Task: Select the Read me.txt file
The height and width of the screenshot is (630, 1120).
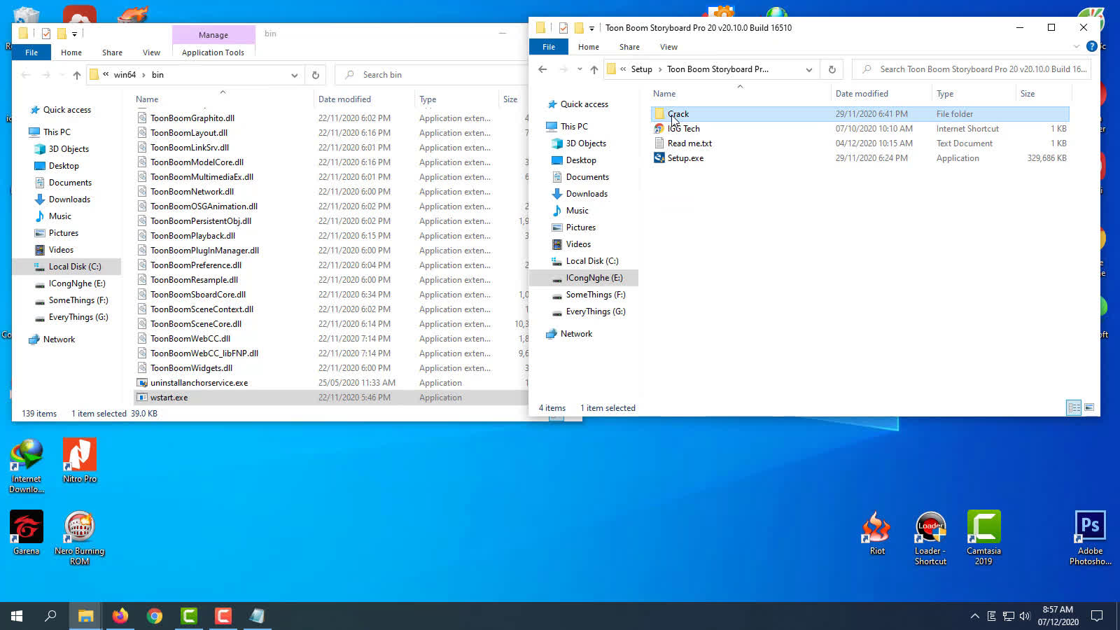Action: (689, 143)
